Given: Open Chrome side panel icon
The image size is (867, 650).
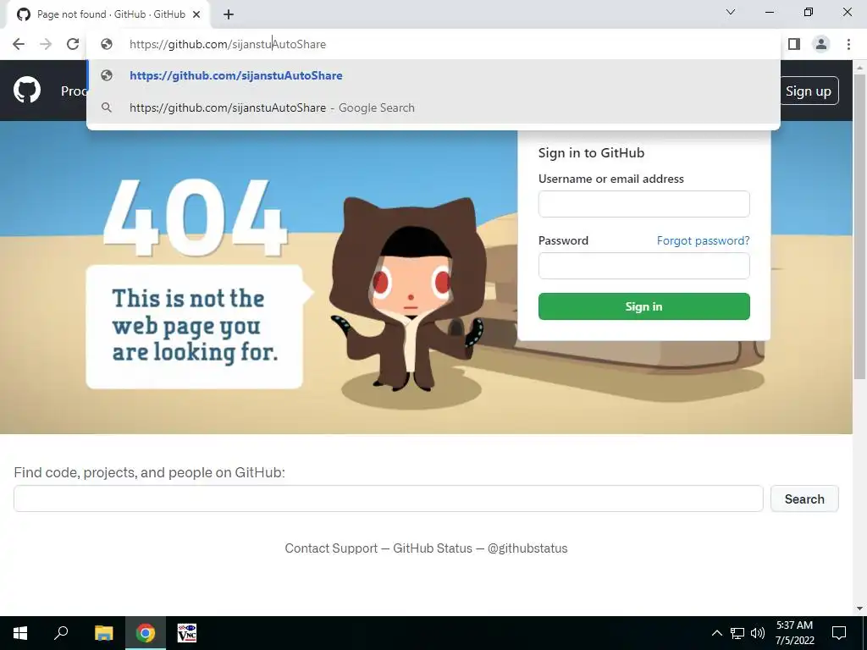Looking at the screenshot, I should [x=794, y=44].
